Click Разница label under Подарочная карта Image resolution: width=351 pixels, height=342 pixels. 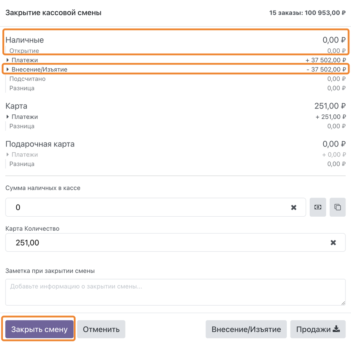(x=22, y=164)
